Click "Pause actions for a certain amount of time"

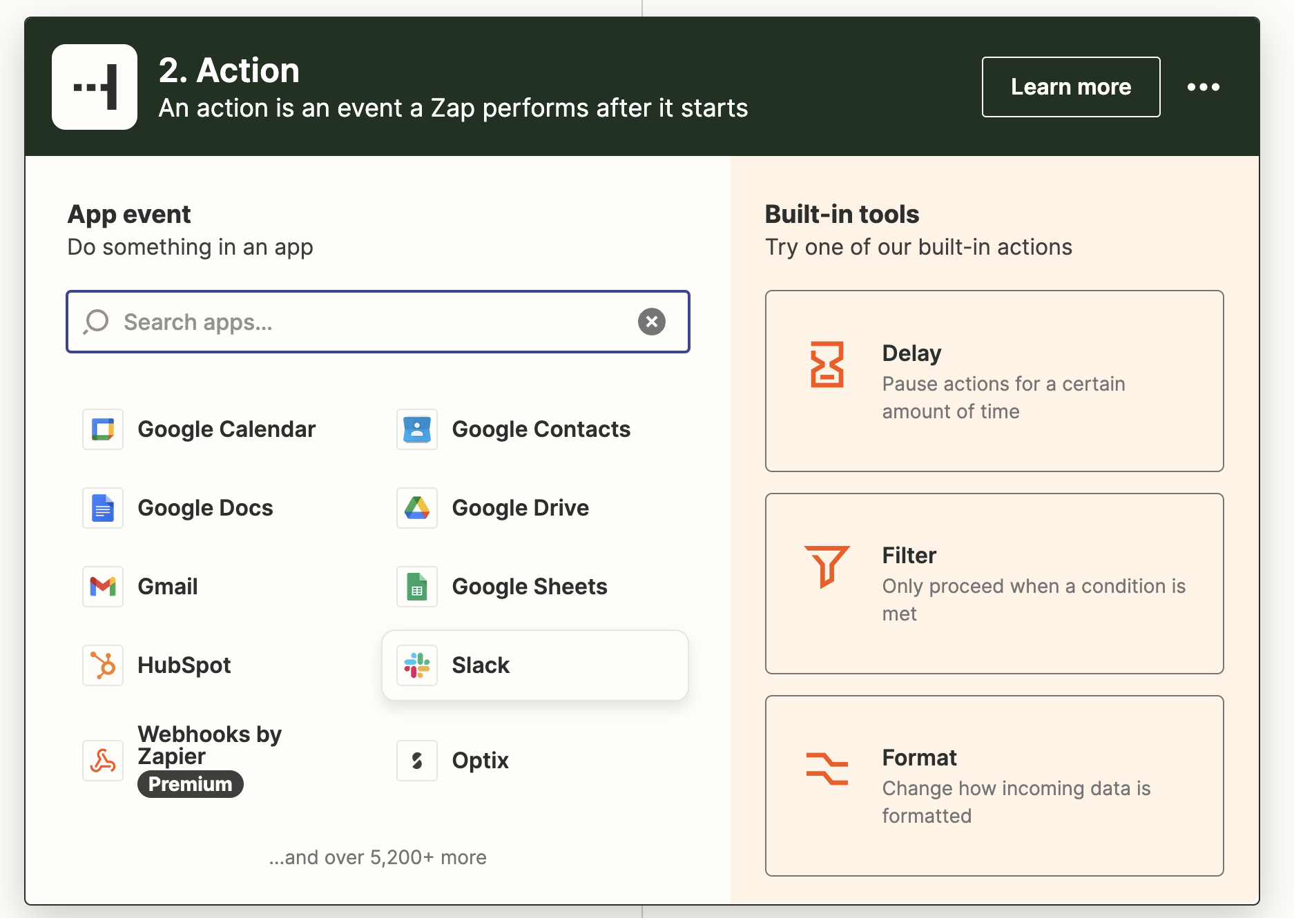pos(1004,398)
